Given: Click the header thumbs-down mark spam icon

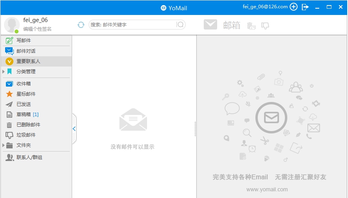Looking at the screenshot, I should tap(265, 26).
